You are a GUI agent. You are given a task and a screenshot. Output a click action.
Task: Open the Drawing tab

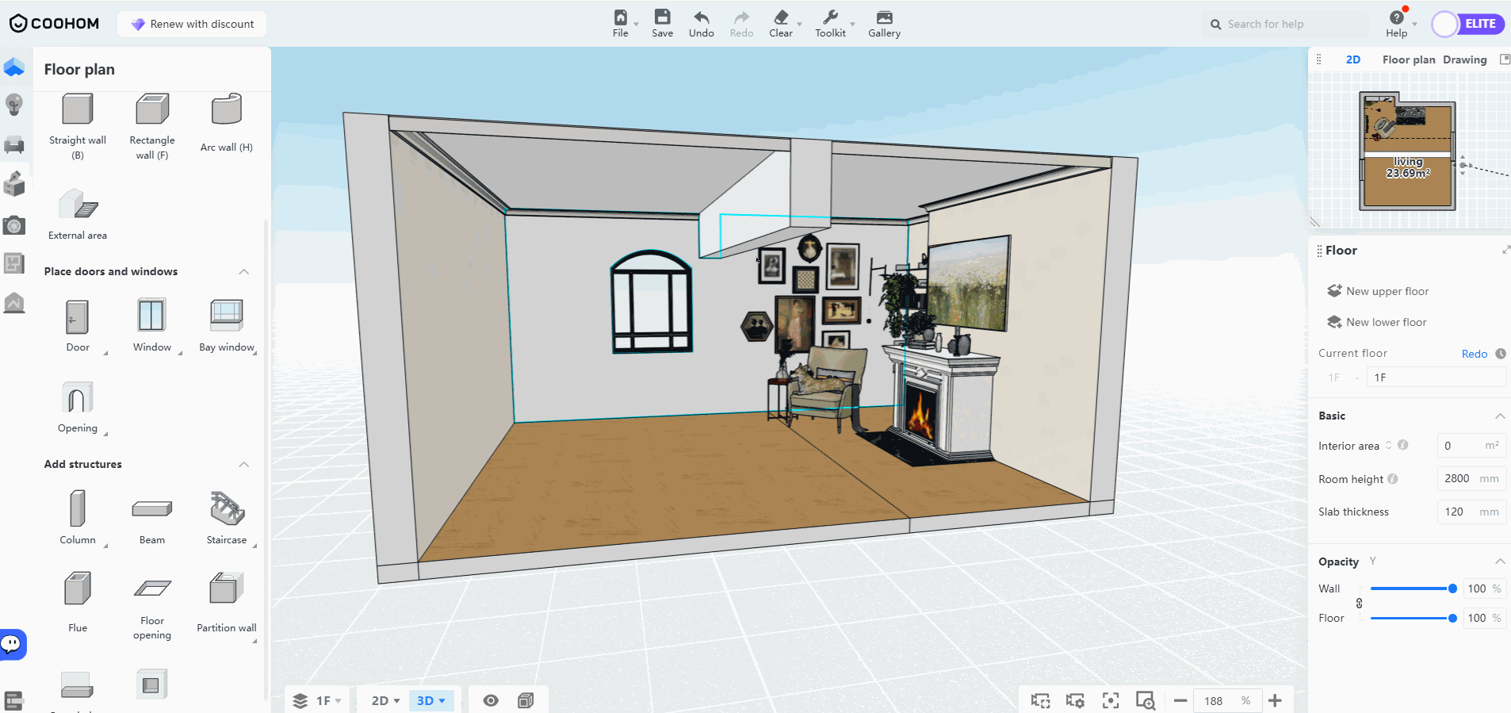point(1464,59)
